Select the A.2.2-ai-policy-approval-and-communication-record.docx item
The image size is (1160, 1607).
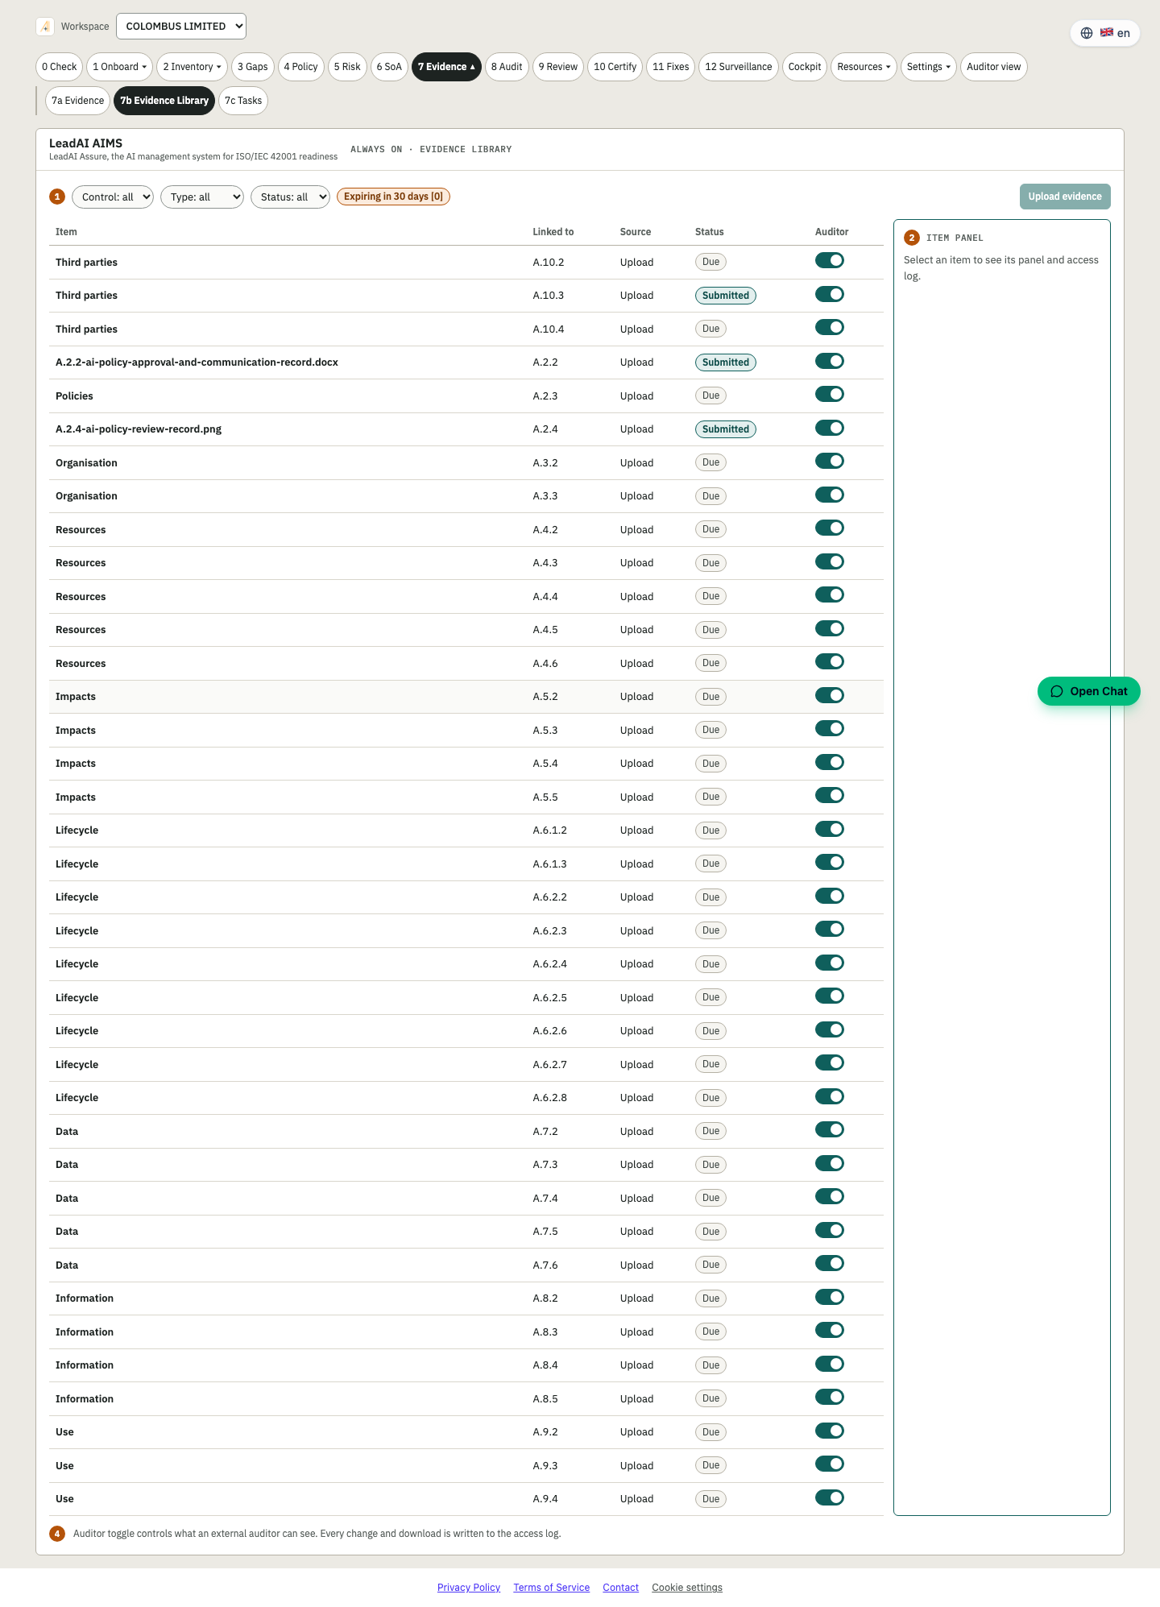coord(197,362)
